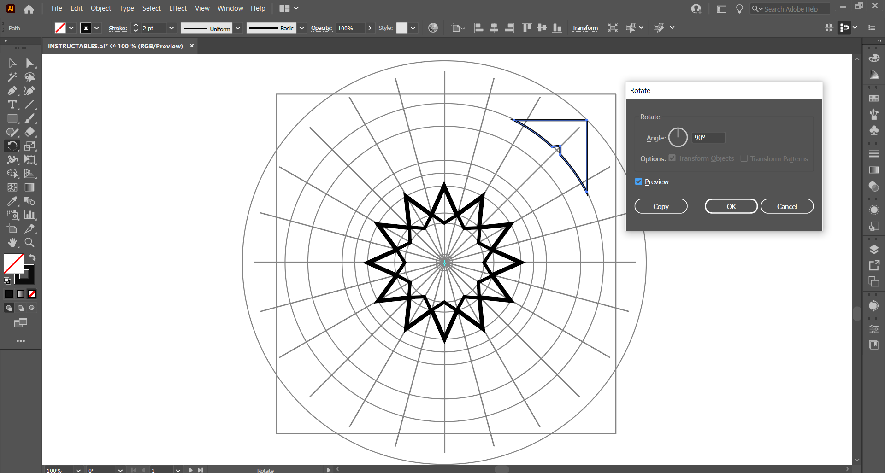Open the Layers panel icon
This screenshot has height=473, width=885.
coord(873,250)
